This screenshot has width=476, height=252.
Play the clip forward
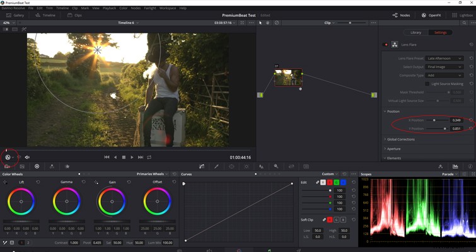(132, 157)
